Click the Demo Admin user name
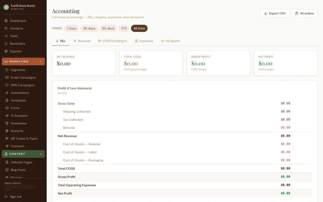323x202 pixels. (13, 183)
